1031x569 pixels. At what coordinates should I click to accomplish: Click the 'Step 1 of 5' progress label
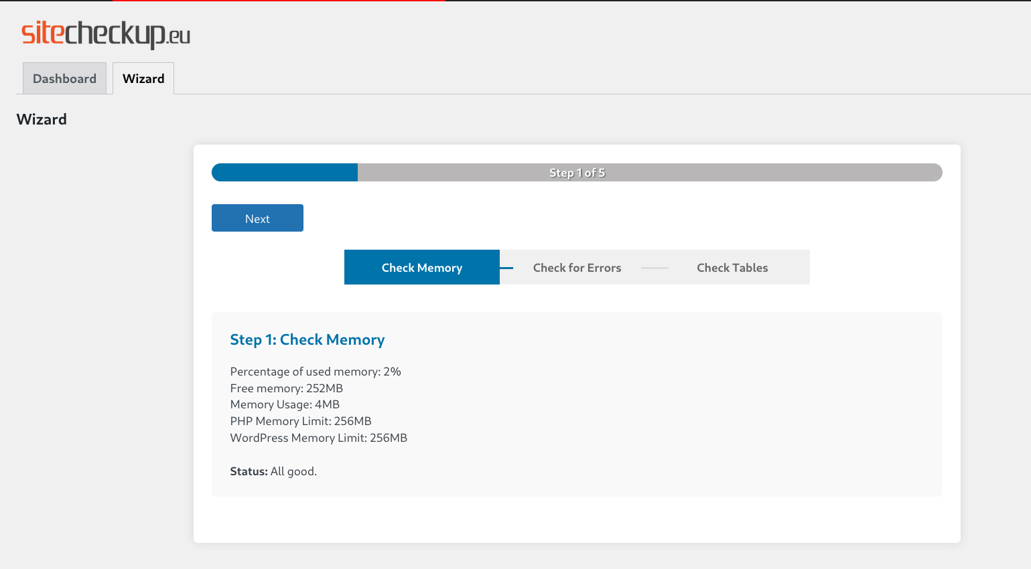pyautogui.click(x=577, y=173)
